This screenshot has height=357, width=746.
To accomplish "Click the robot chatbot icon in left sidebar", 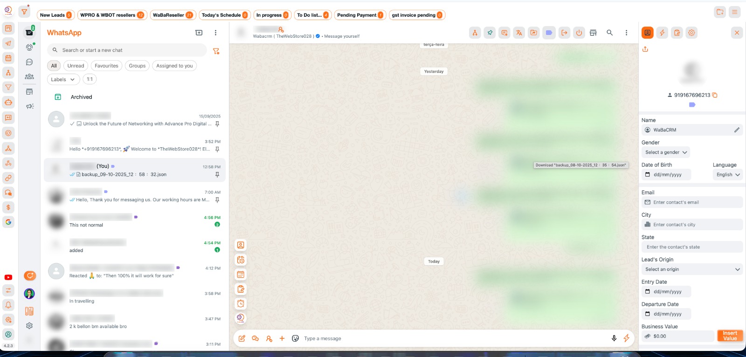I will click(x=8, y=103).
